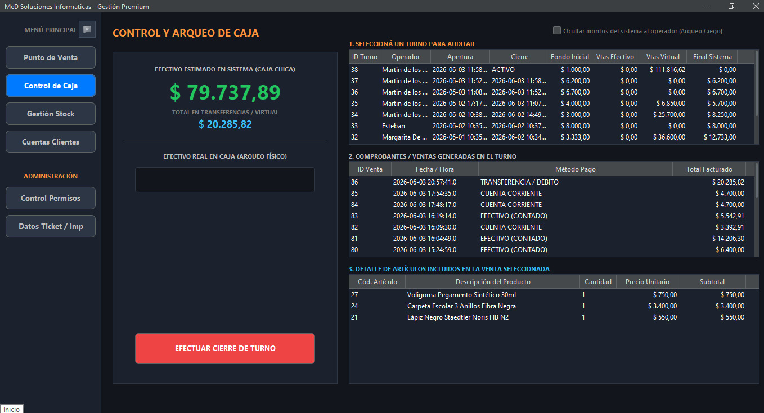Select Control de Caja menu item
Screen dimensions: 764x413
click(x=51, y=86)
